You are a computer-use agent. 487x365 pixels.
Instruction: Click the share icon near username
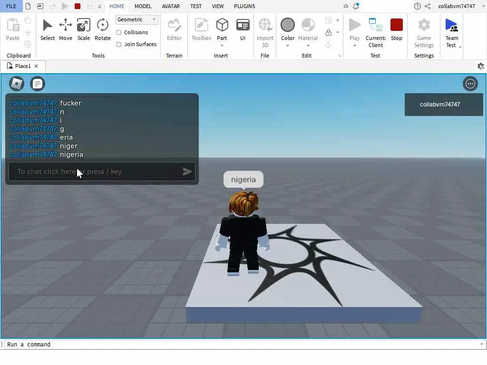(x=428, y=6)
